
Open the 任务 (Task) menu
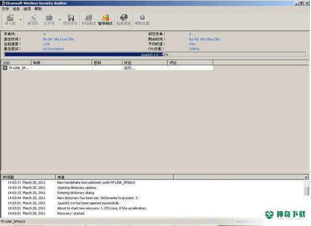point(16,9)
